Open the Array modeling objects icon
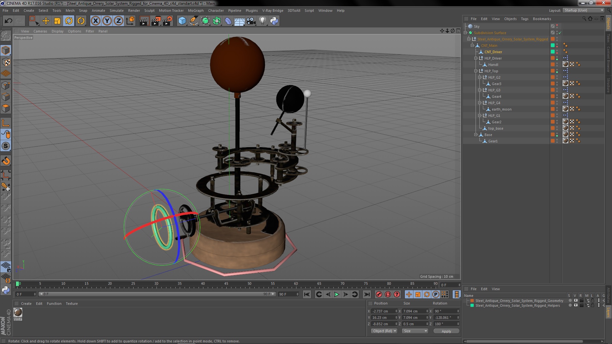Viewport: 612px width, 344px height. click(x=217, y=21)
